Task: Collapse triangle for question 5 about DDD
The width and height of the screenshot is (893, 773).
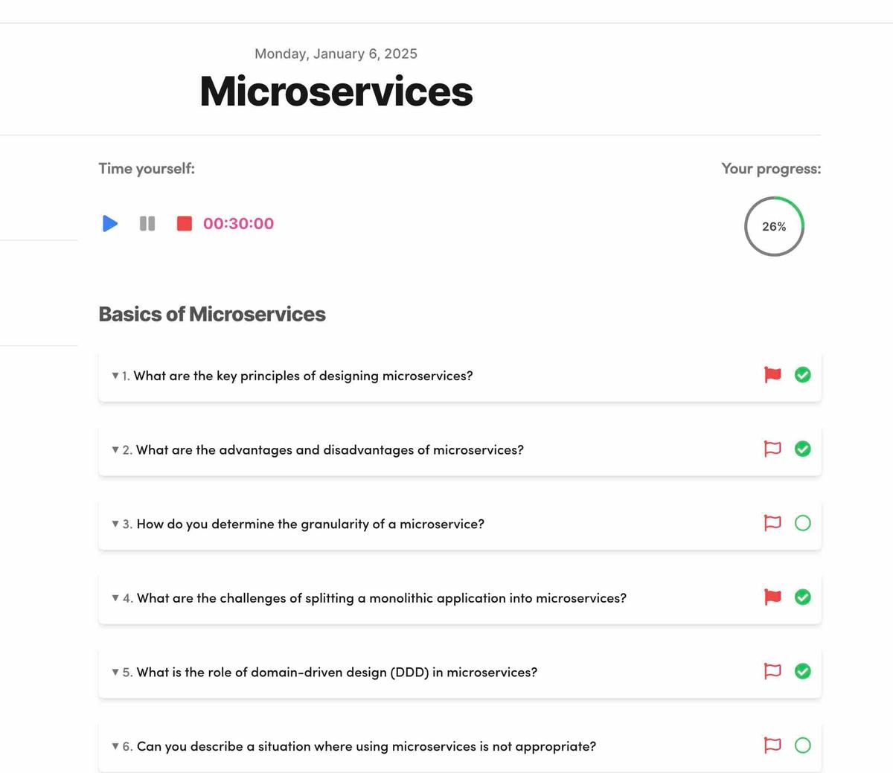Action: pos(115,672)
